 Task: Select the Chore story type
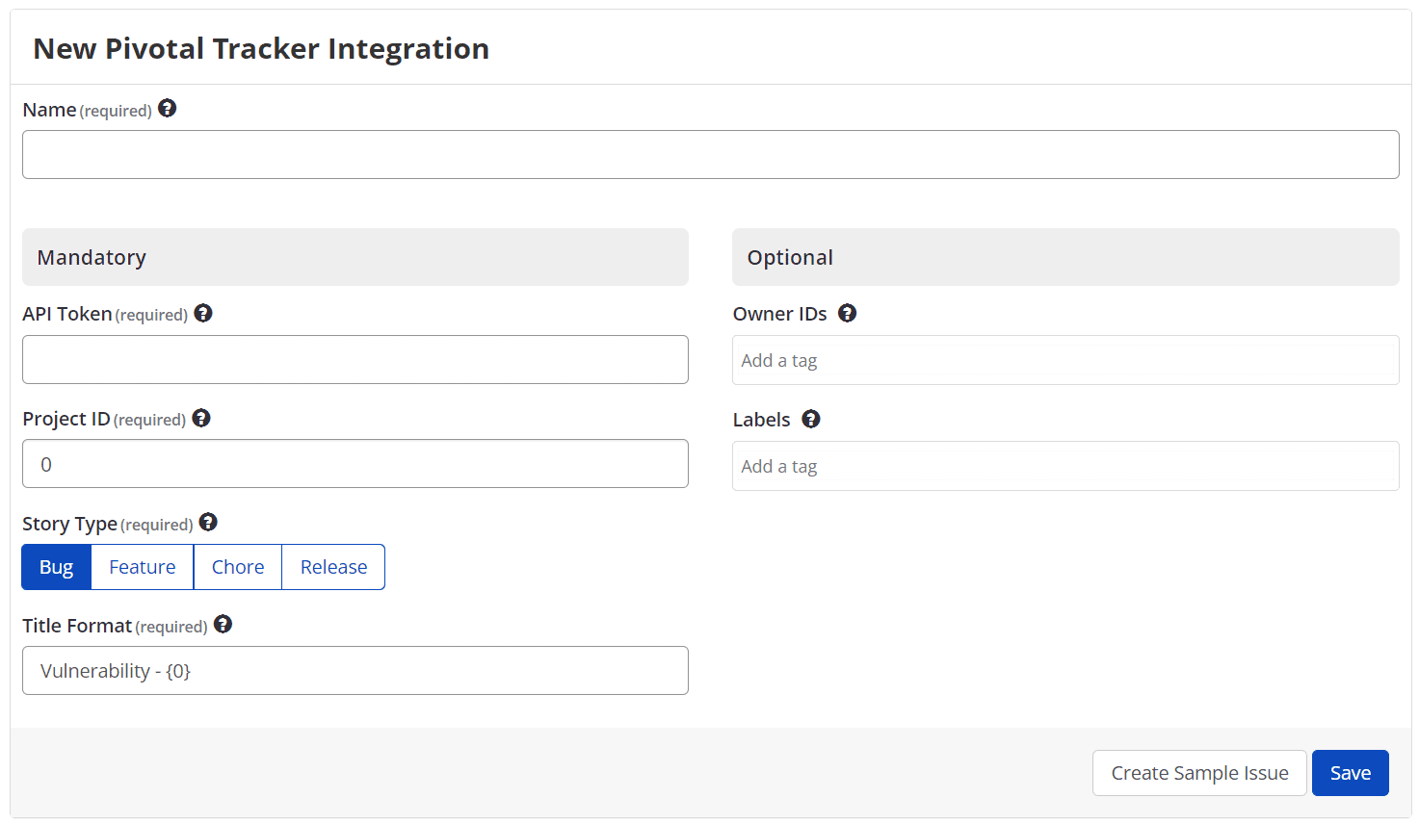(x=237, y=567)
